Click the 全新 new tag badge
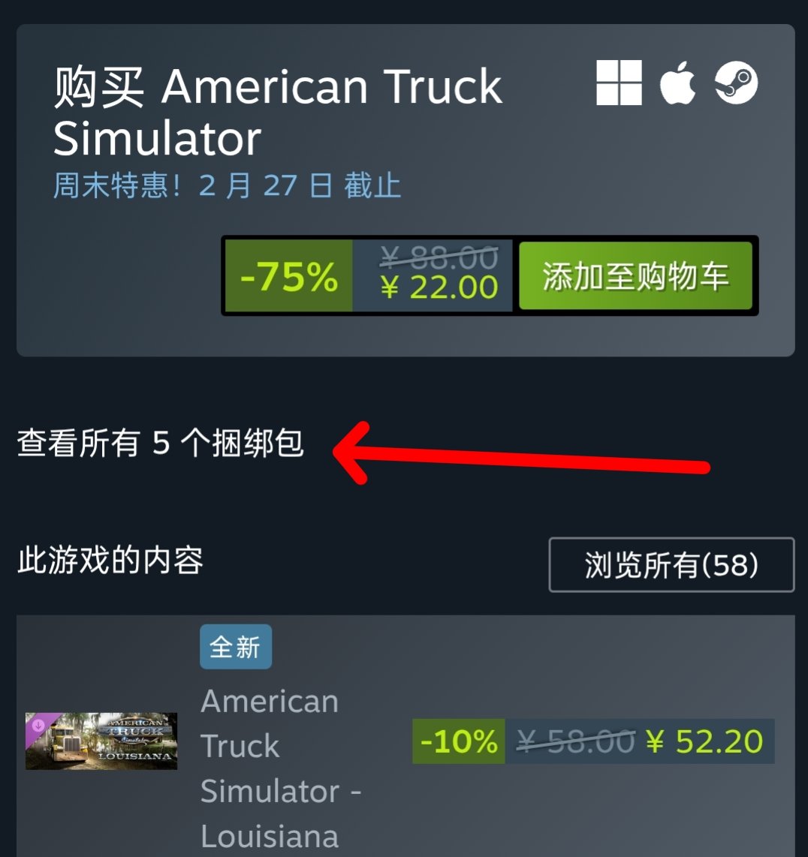 (236, 647)
